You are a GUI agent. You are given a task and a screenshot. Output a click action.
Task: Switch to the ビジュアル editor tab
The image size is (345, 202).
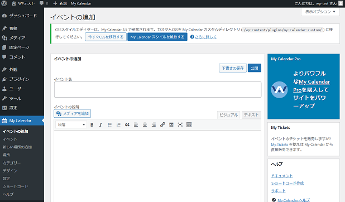click(x=229, y=115)
